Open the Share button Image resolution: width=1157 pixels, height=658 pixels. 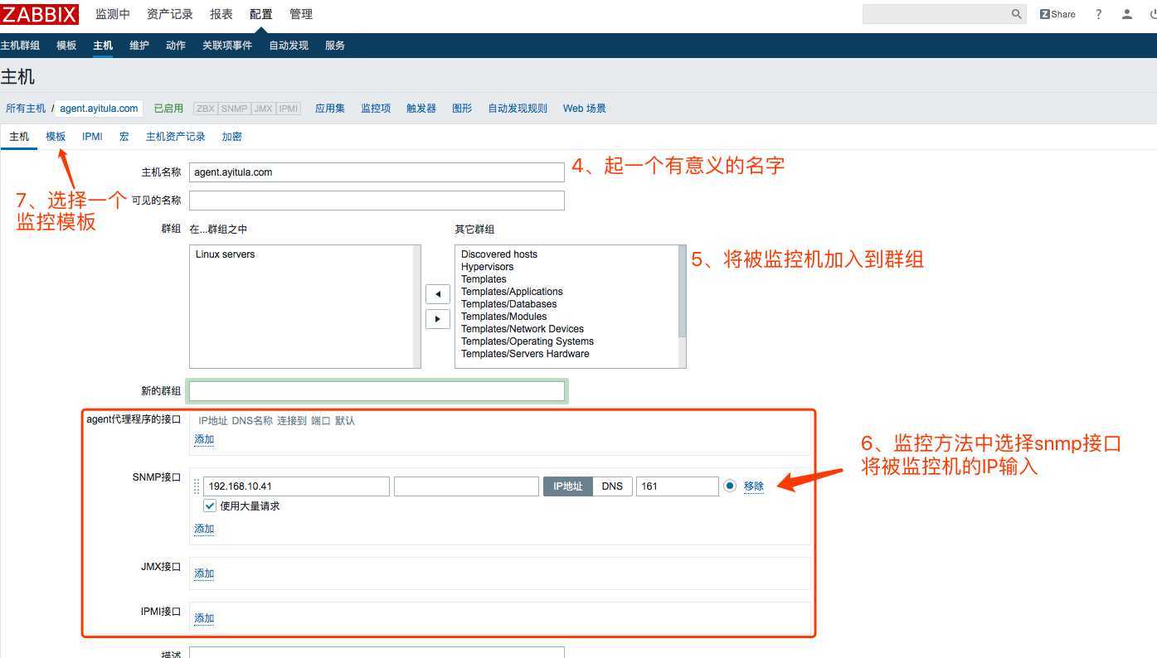click(x=1057, y=14)
